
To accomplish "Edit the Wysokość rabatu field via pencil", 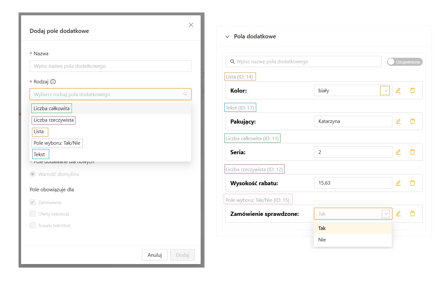I will pyautogui.click(x=398, y=183).
